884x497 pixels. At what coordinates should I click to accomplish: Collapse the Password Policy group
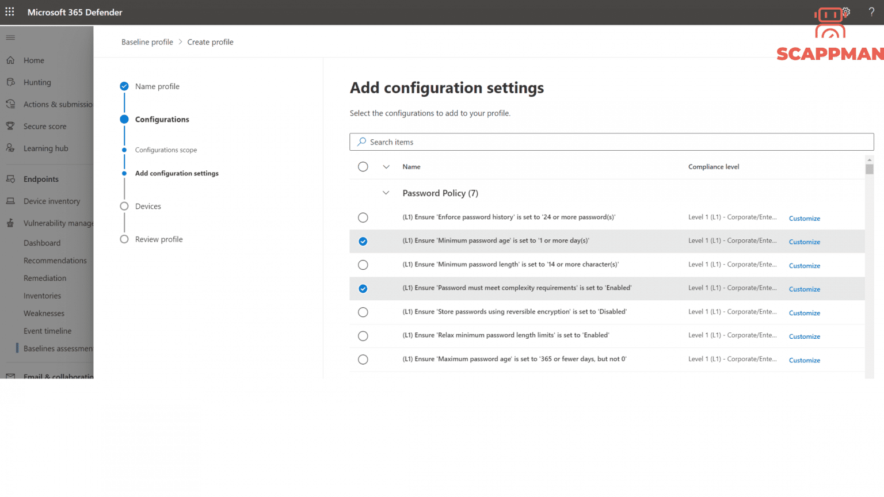tap(384, 193)
